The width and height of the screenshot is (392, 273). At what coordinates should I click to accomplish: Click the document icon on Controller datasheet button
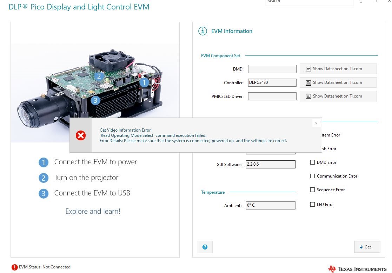308,83
